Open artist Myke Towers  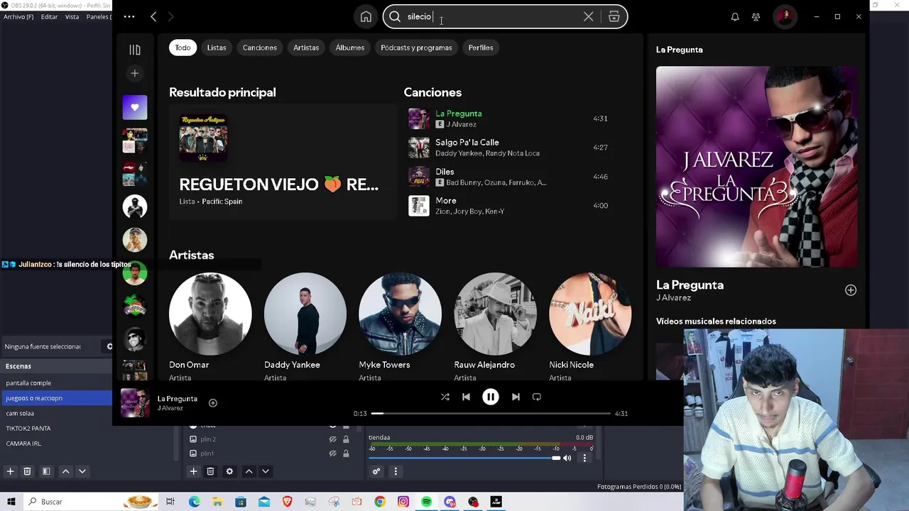[x=400, y=314]
